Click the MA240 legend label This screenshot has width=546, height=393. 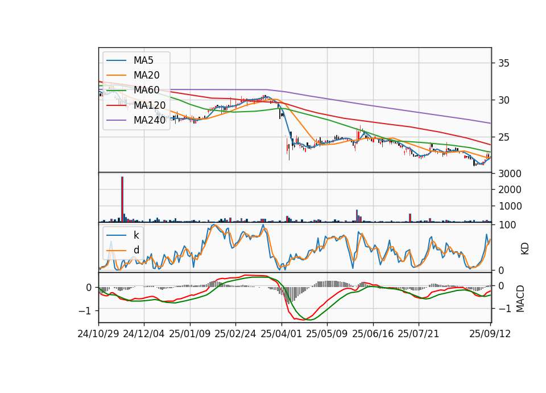tap(150, 120)
